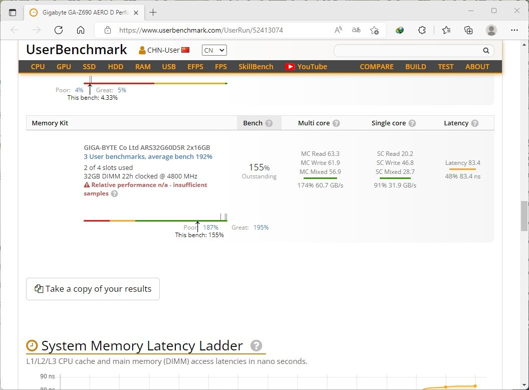The image size is (529, 390).
Task: Click the site lock info icon
Action: point(108,30)
